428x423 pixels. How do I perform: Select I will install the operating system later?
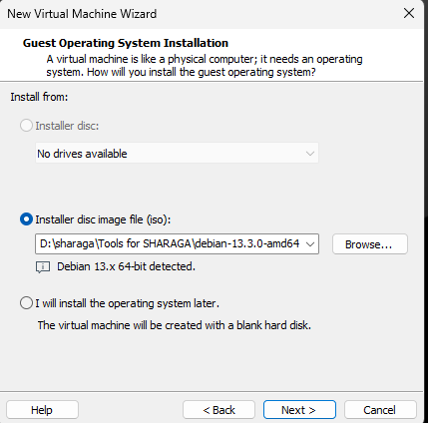point(26,303)
